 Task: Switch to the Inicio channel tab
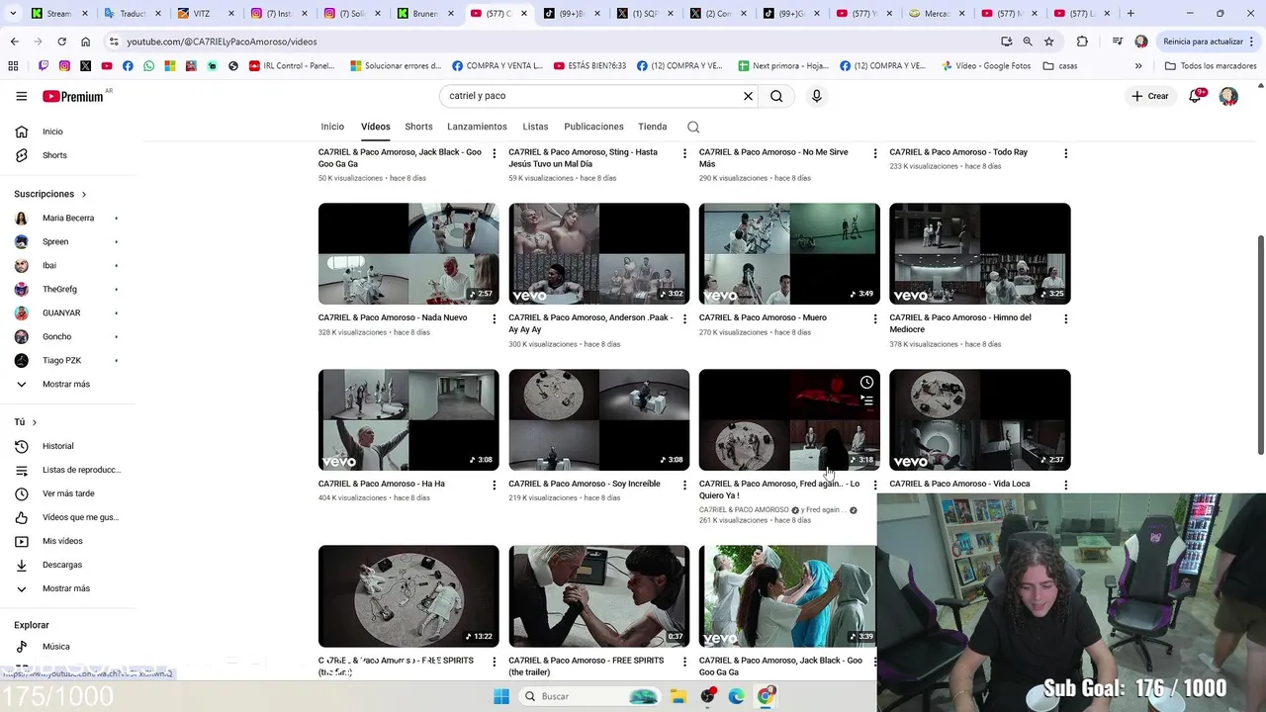[332, 127]
